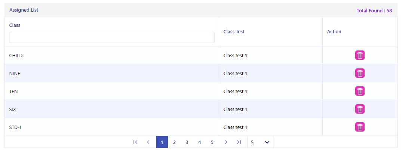
Task: Remove the SIX class test entry
Action: click(360, 109)
